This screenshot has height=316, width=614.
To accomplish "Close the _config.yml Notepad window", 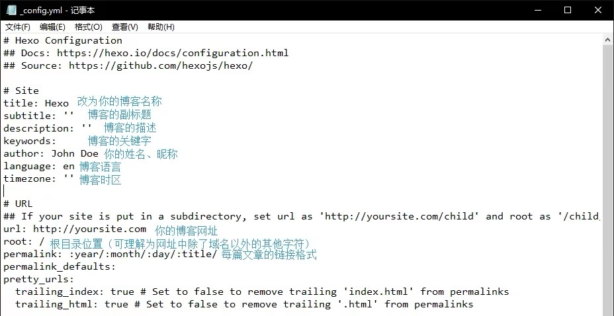I will [598, 10].
